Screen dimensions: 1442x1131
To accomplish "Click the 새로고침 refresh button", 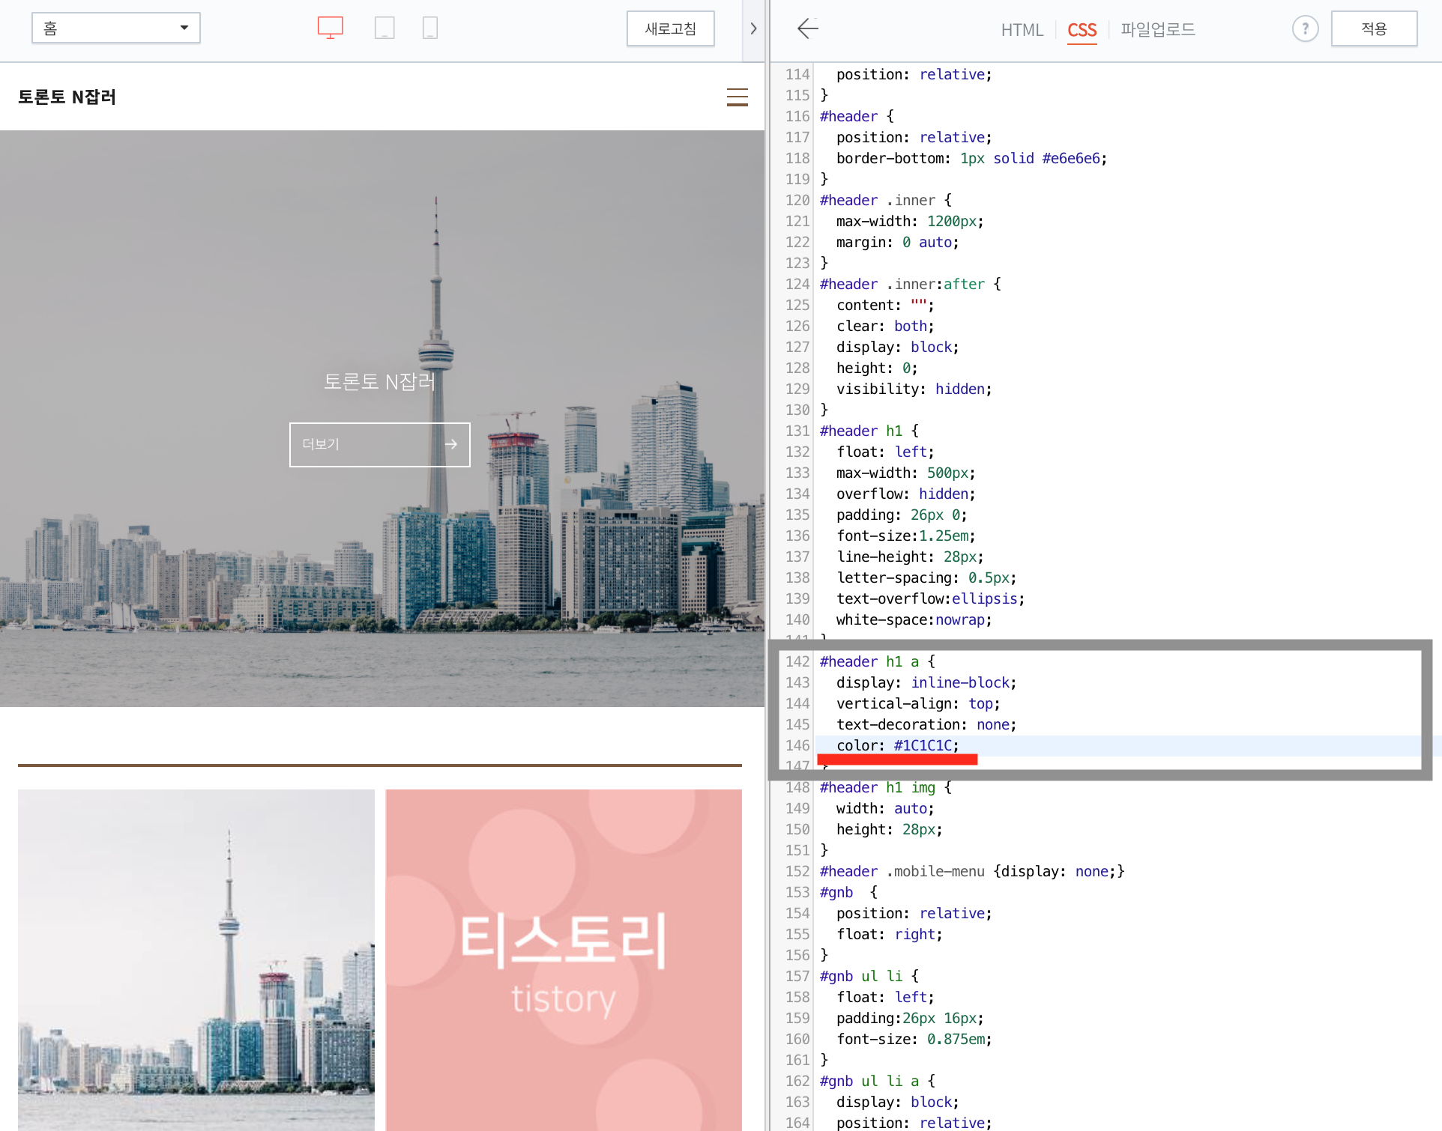I will click(x=670, y=29).
